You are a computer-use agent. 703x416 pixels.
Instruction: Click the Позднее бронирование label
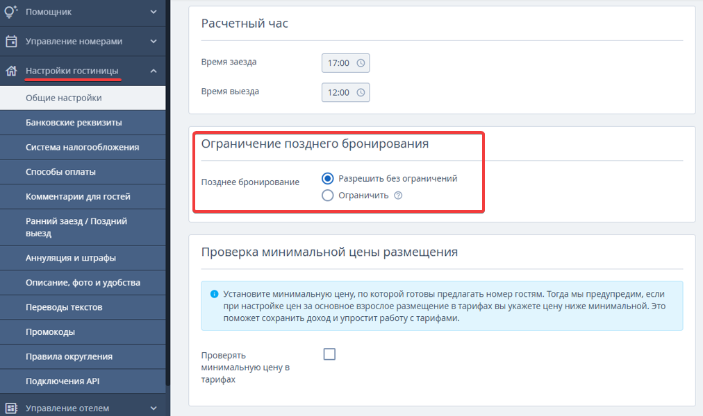tap(250, 182)
